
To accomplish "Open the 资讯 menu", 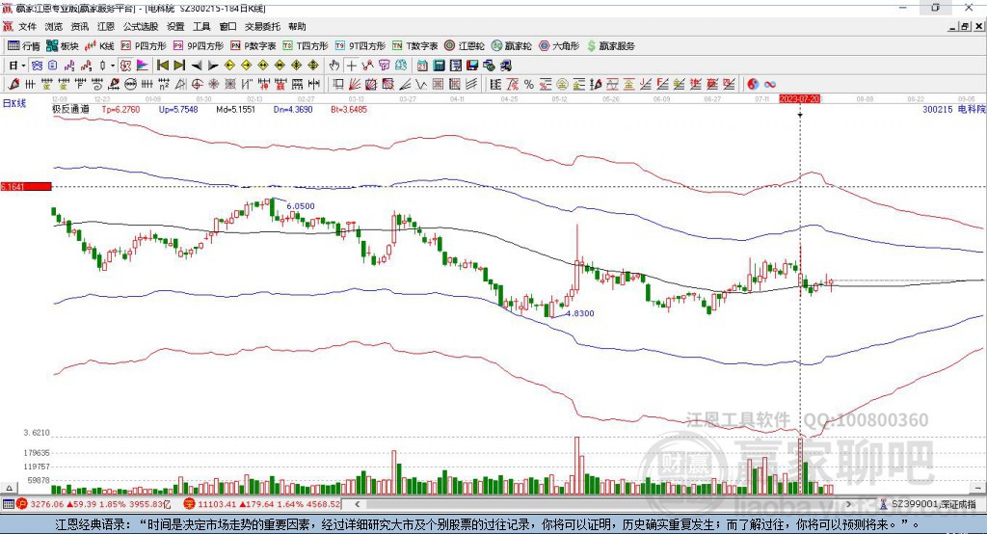I will click(79, 26).
